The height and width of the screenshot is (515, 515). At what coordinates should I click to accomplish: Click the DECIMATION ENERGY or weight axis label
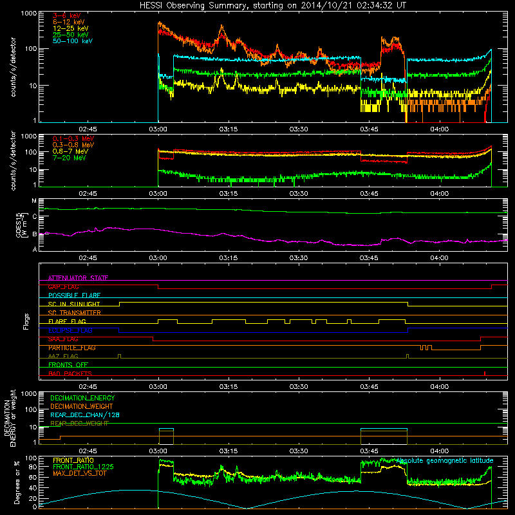tap(10, 418)
